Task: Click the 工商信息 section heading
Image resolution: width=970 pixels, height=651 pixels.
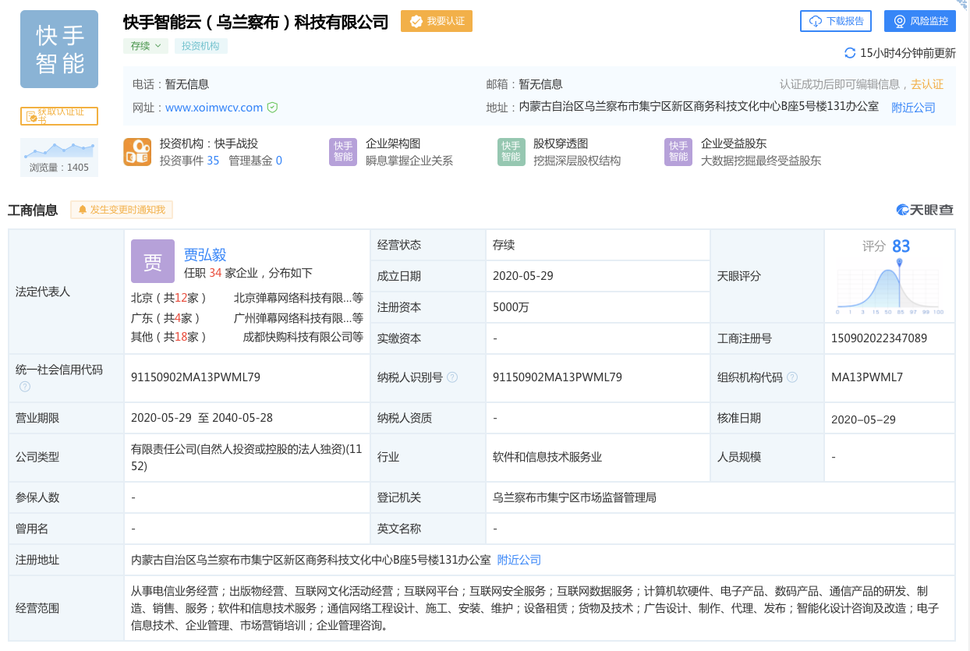Action: 33,210
